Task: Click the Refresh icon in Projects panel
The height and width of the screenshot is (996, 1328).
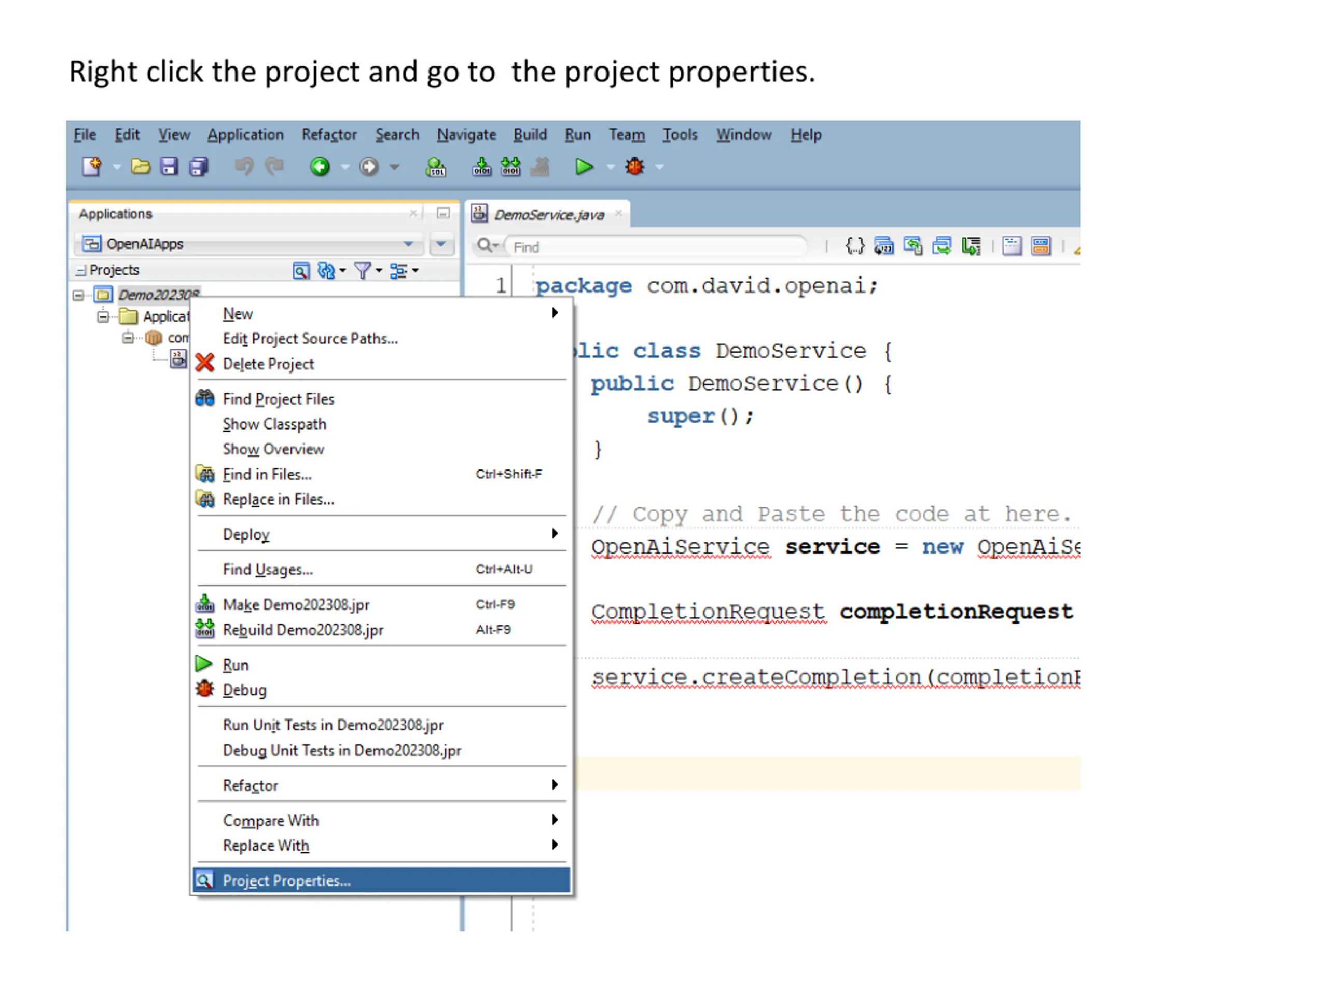Action: click(326, 271)
